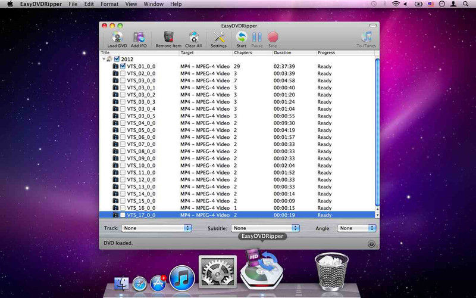The width and height of the screenshot is (476, 298).
Task: Click the duration 00:09:30
Action: (x=284, y=123)
